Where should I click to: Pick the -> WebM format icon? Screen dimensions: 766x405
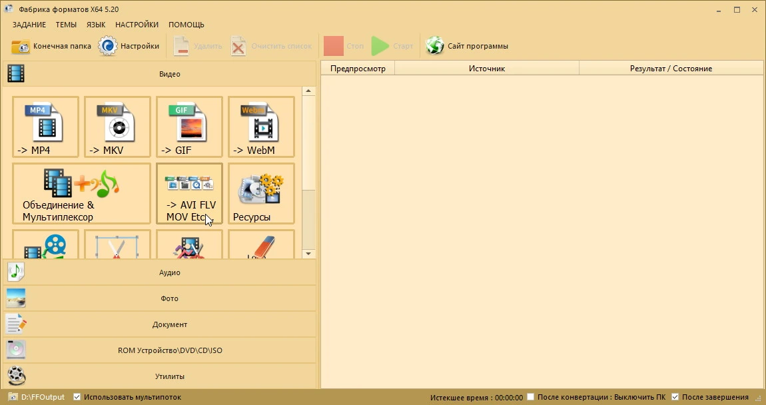click(x=261, y=127)
